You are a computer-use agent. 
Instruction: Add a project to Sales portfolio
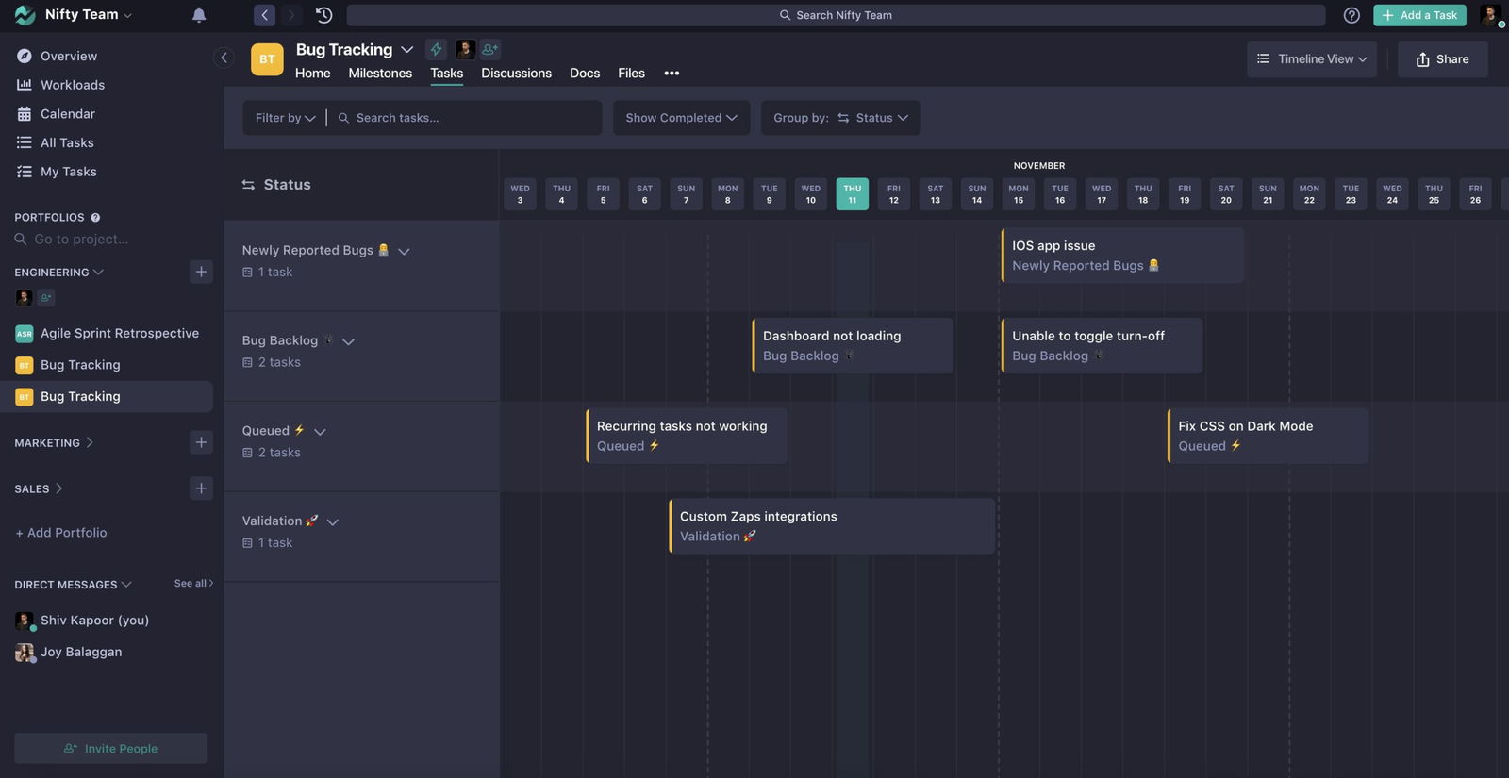[201, 488]
